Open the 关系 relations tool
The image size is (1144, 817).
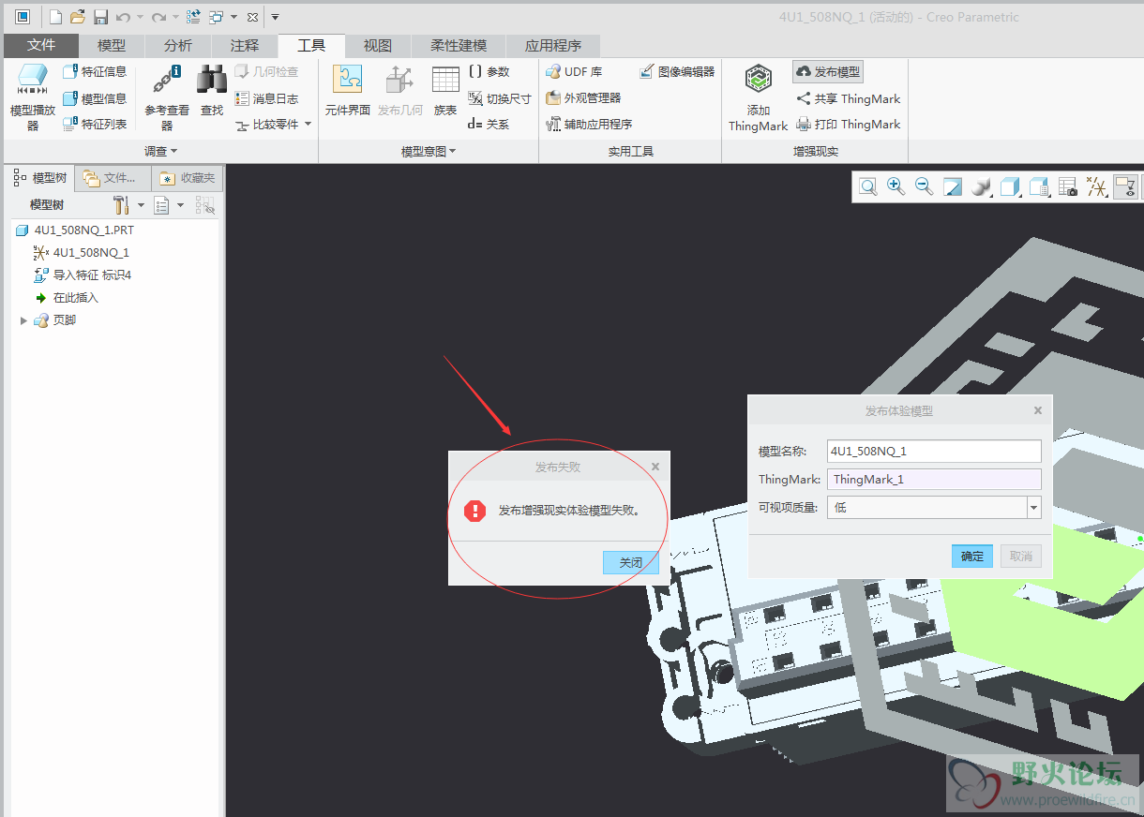click(489, 124)
